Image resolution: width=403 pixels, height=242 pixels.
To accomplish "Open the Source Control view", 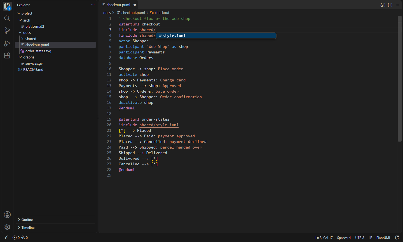I will (7, 31).
